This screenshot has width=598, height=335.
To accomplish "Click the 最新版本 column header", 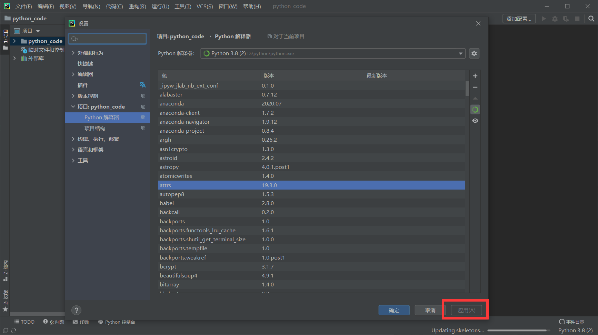I will 414,75.
